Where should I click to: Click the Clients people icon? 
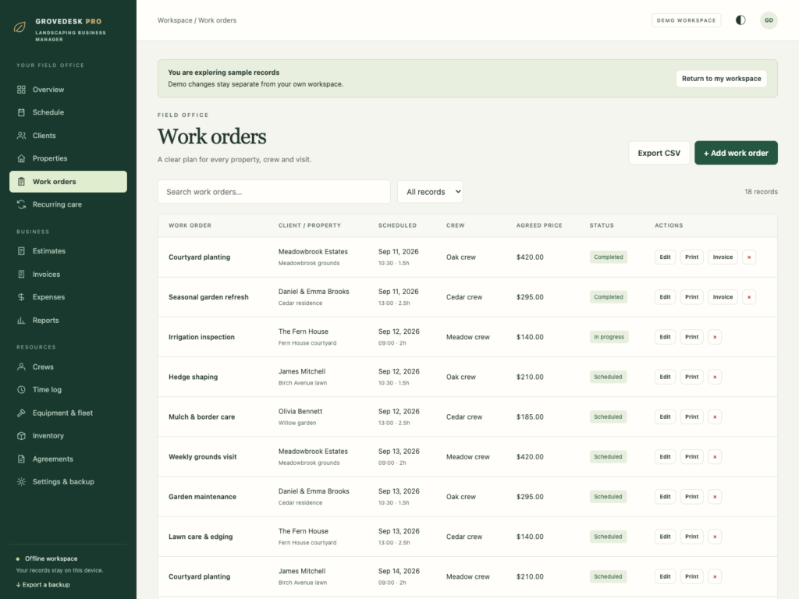[21, 136]
